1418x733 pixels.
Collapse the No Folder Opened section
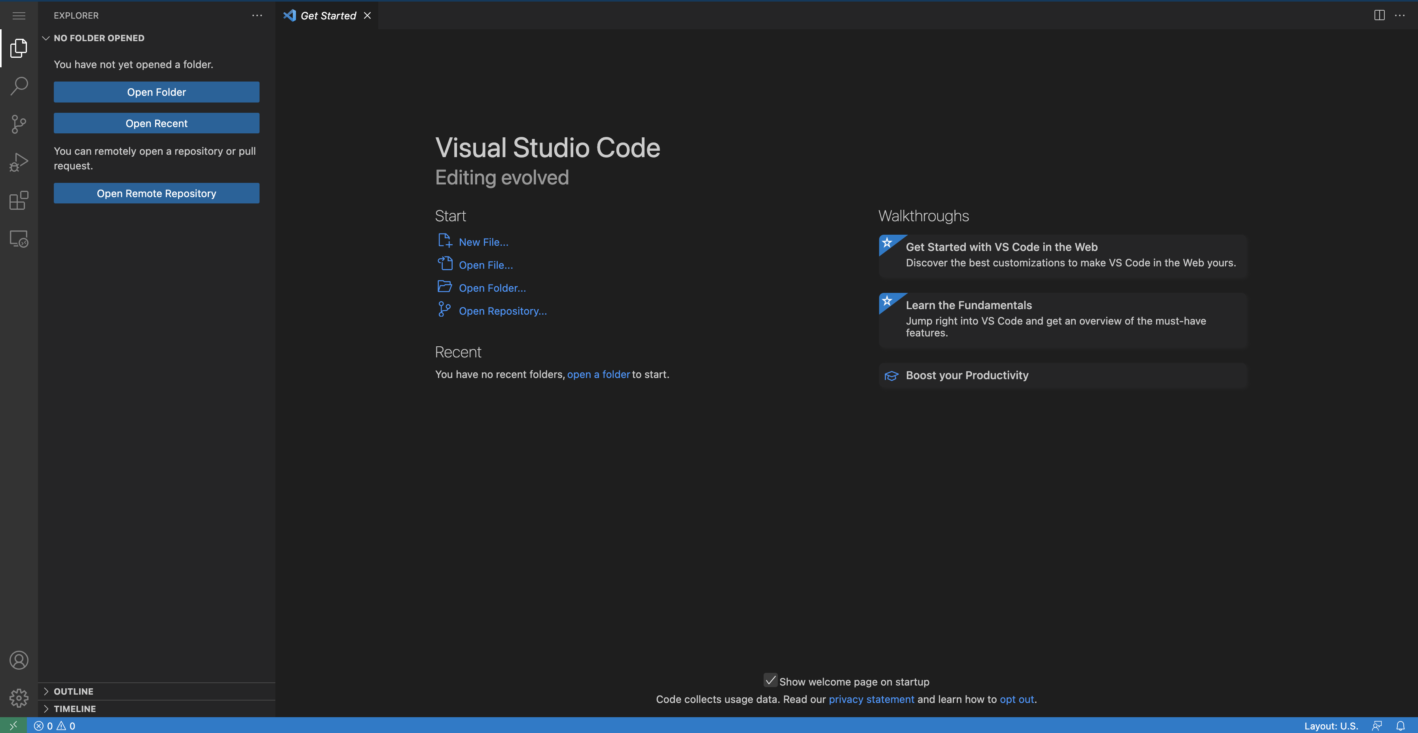click(45, 38)
